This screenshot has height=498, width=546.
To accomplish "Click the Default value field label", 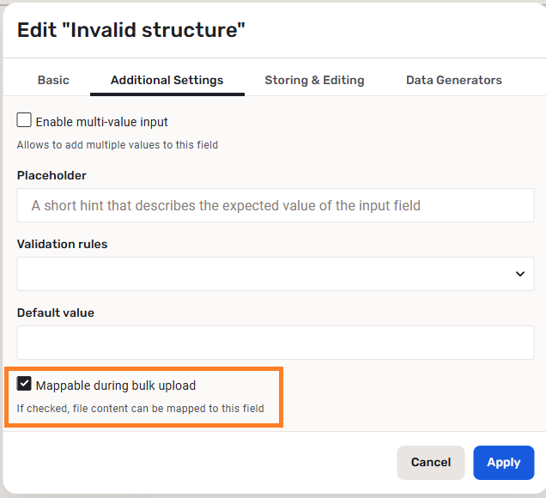I will point(55,313).
